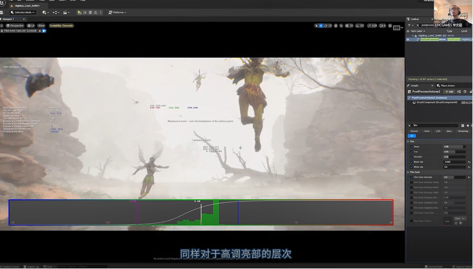Select PostProcessVolume2 (Instance) component row

[439, 98]
